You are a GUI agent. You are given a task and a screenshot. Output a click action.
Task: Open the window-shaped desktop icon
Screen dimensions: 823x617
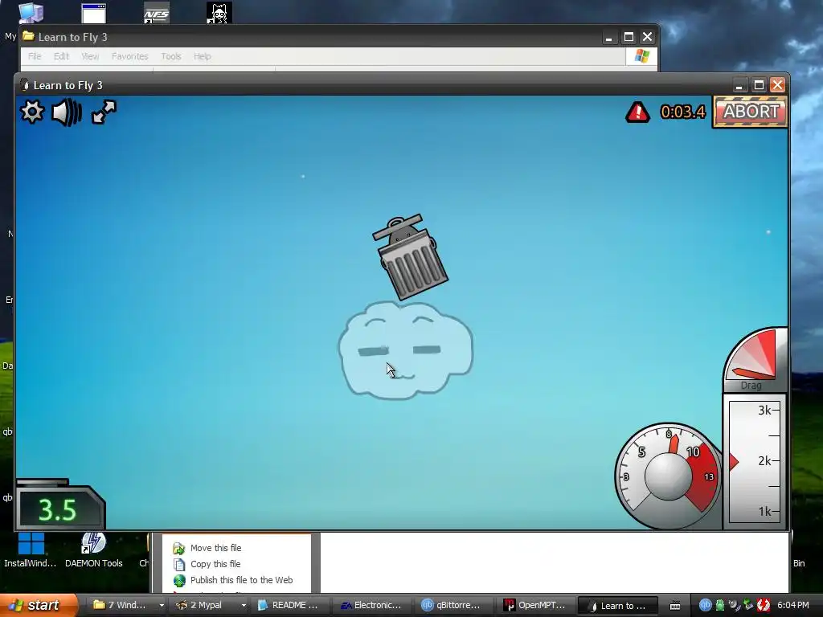coord(94,13)
